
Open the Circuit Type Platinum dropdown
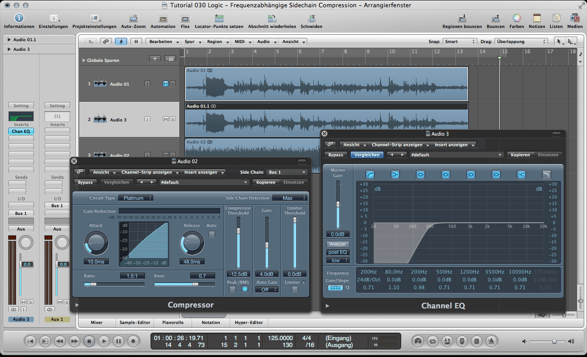[x=135, y=198]
